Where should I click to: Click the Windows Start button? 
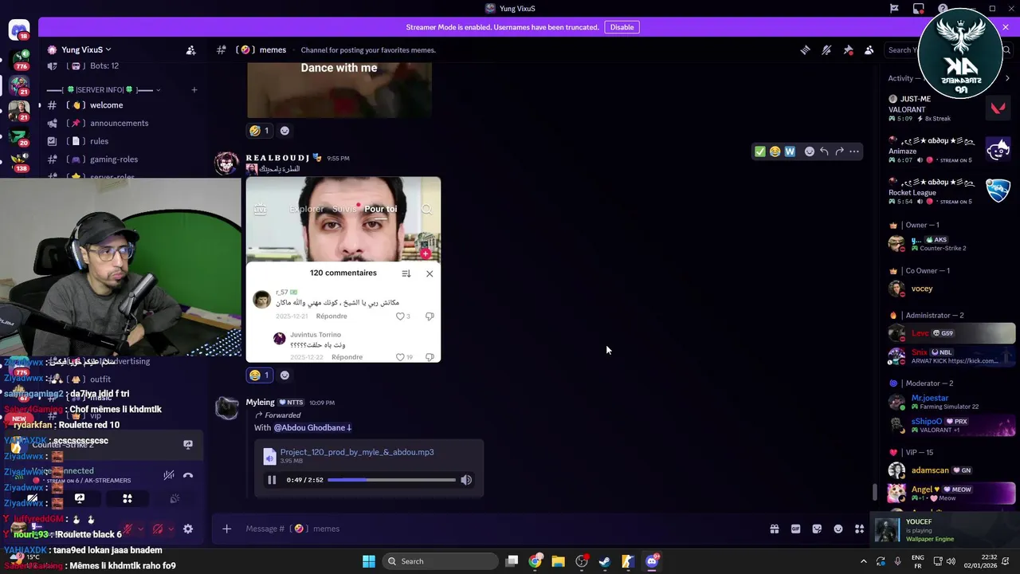tap(369, 561)
